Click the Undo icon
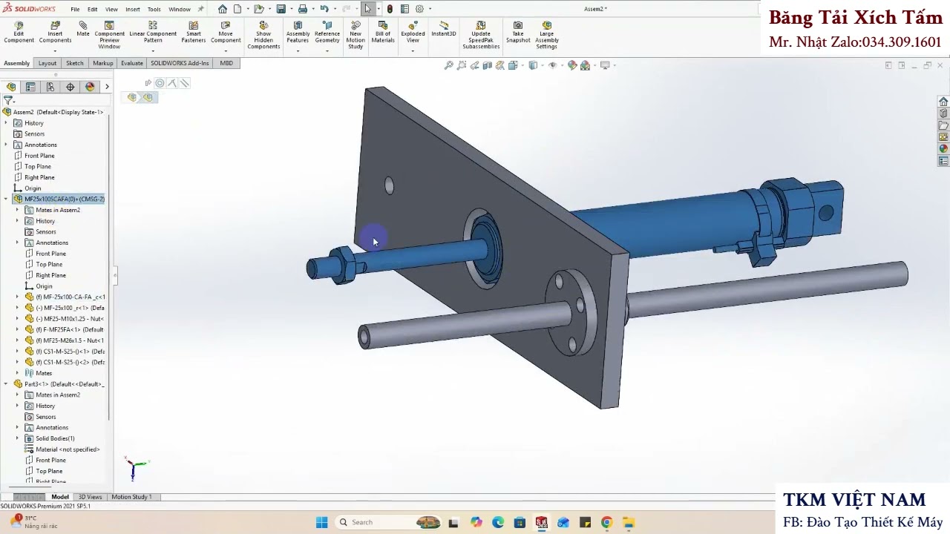This screenshot has height=534, width=950. [x=324, y=9]
